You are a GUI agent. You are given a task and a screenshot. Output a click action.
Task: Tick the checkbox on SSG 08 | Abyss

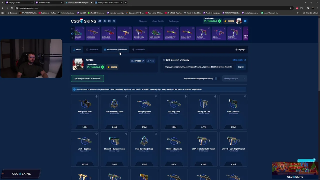185,96
